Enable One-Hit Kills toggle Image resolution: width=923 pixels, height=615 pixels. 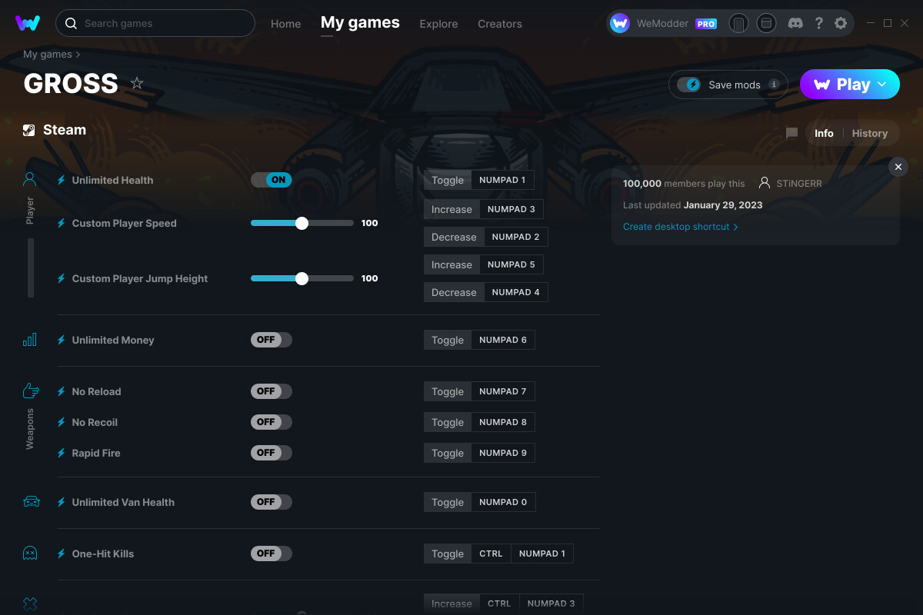click(272, 553)
